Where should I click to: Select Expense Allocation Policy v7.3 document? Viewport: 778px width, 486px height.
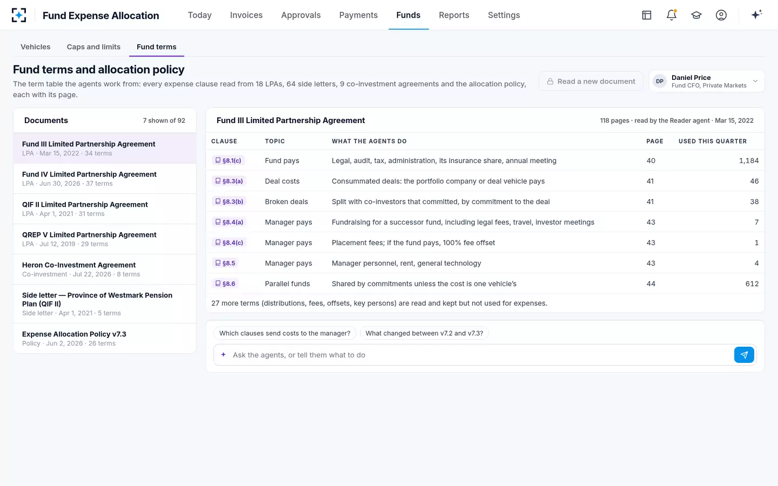[x=105, y=339]
